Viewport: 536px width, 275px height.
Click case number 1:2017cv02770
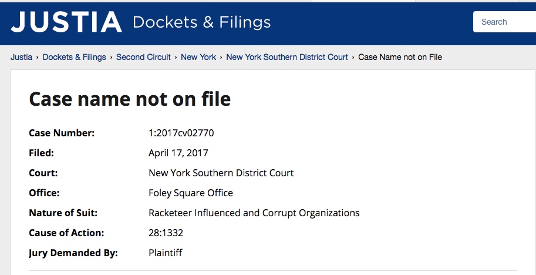point(181,133)
